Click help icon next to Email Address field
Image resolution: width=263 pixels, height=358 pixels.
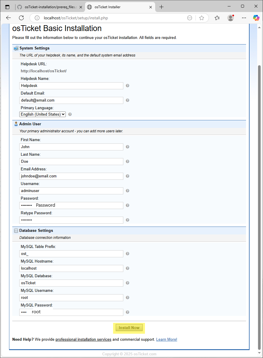pyautogui.click(x=127, y=176)
